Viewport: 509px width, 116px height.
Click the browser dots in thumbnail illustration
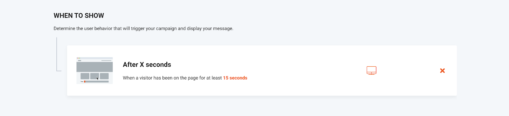click(79, 58)
